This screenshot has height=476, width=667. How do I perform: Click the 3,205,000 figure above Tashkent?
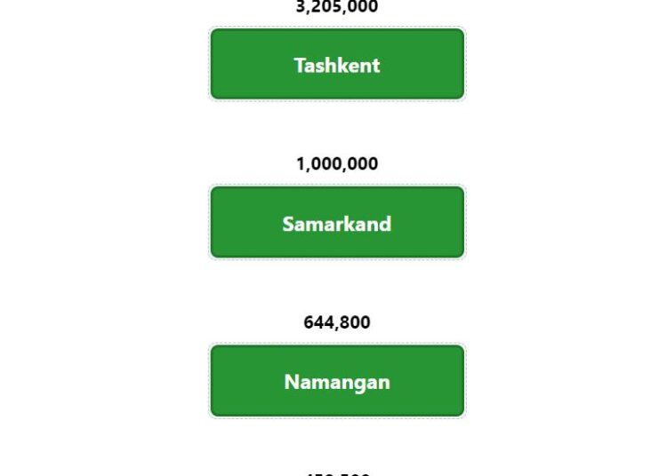click(337, 7)
